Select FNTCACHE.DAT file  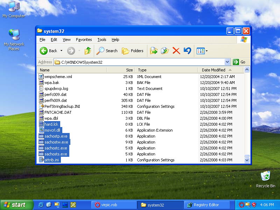pyautogui.click(x=58, y=112)
